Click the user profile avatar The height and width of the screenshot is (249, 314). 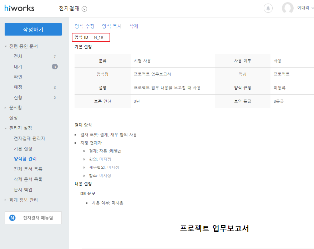tap(287, 8)
